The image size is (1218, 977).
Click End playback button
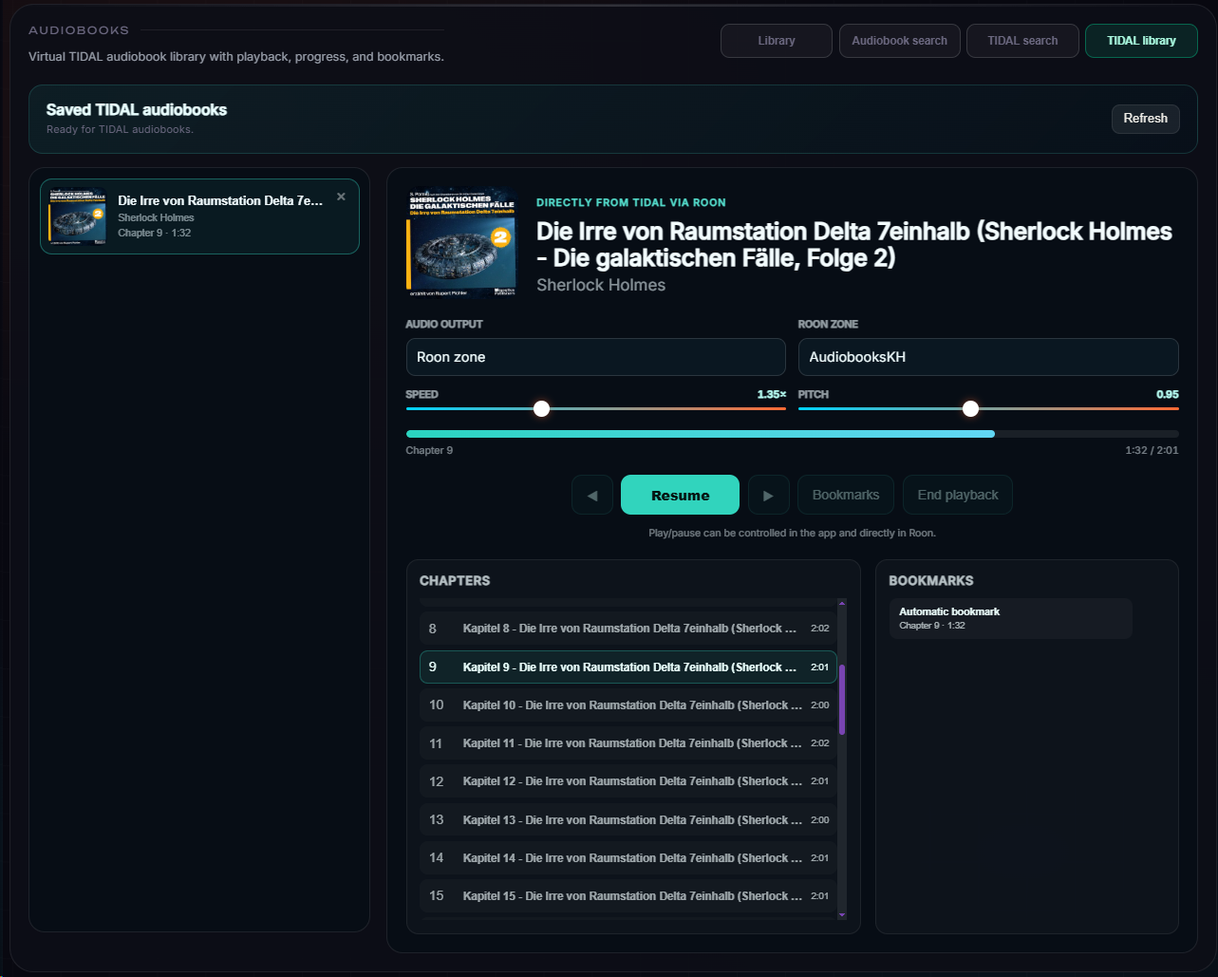point(958,495)
